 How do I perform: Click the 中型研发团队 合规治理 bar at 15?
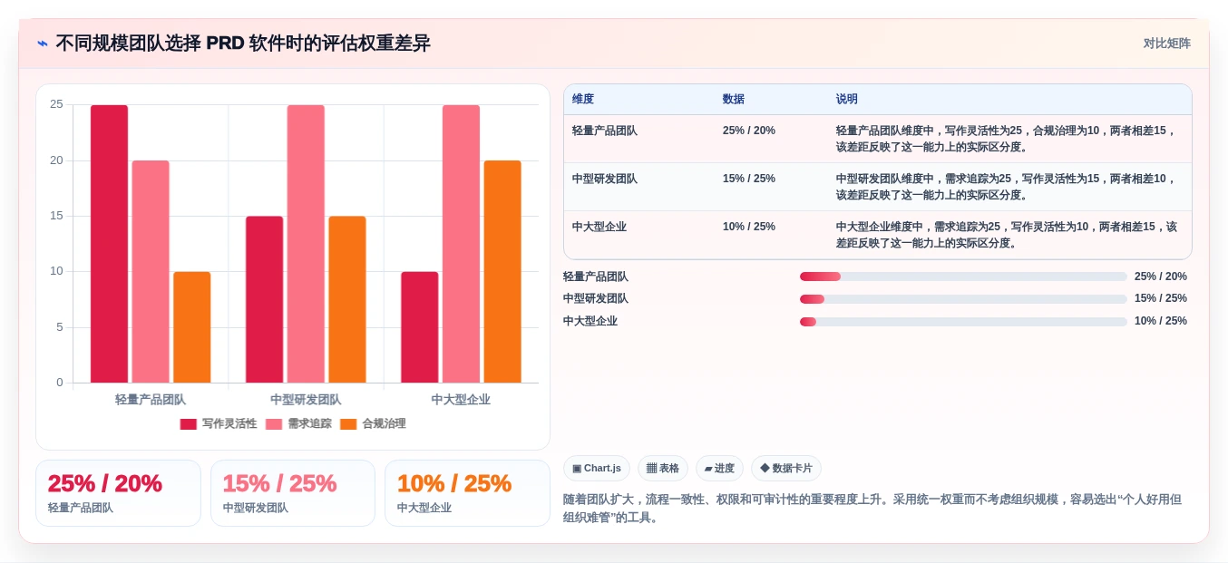click(347, 299)
